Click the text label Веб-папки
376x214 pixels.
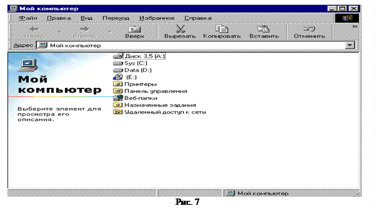click(141, 98)
